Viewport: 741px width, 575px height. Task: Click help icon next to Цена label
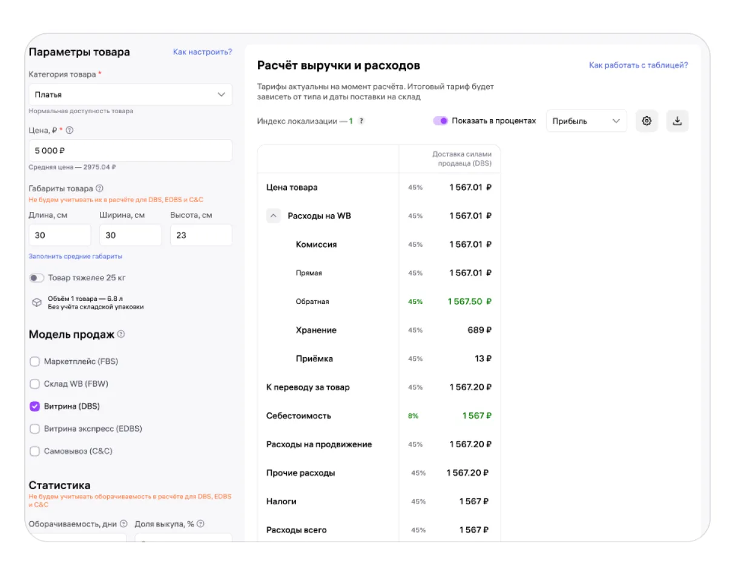(70, 130)
